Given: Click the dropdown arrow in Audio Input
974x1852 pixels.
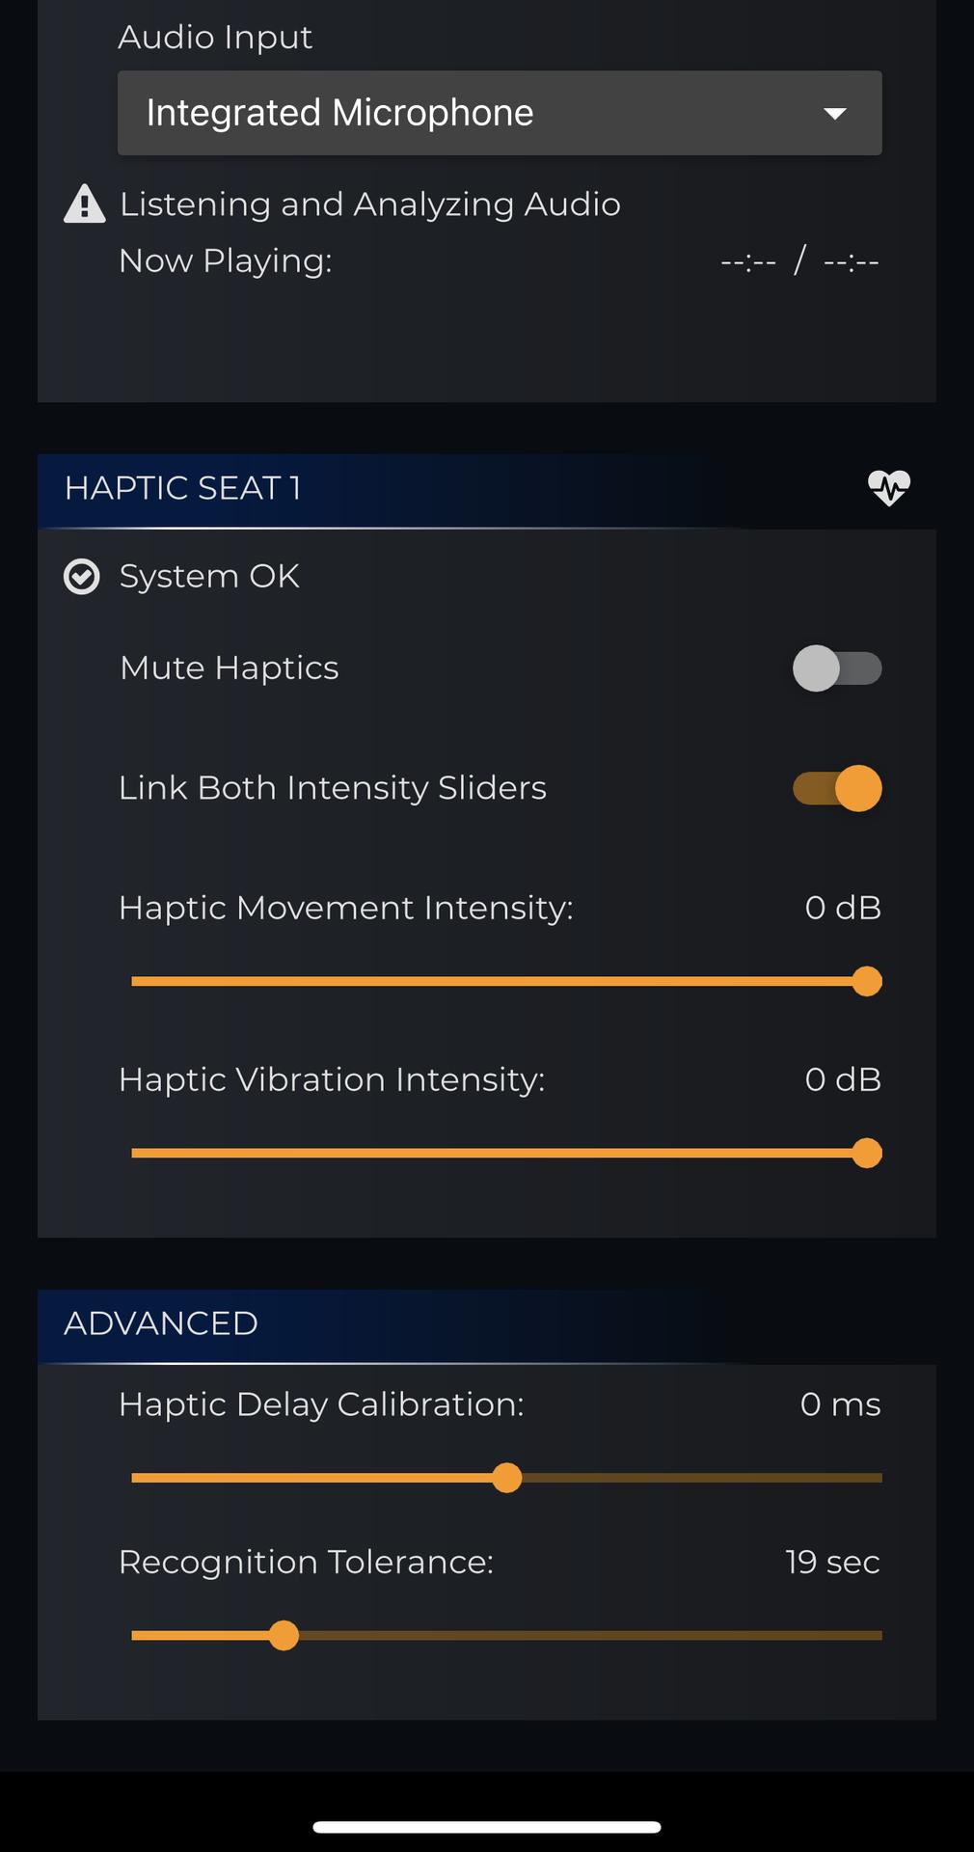Looking at the screenshot, I should pos(835,114).
